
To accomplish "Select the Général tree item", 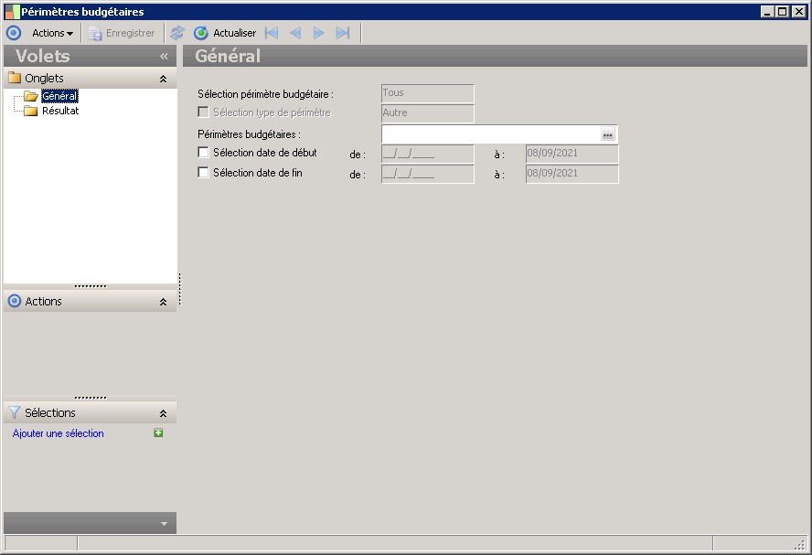I will (x=59, y=96).
